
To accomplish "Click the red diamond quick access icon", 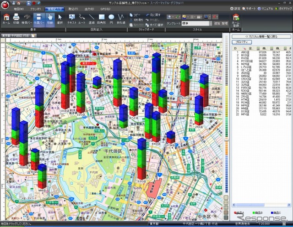I will (34, 3).
